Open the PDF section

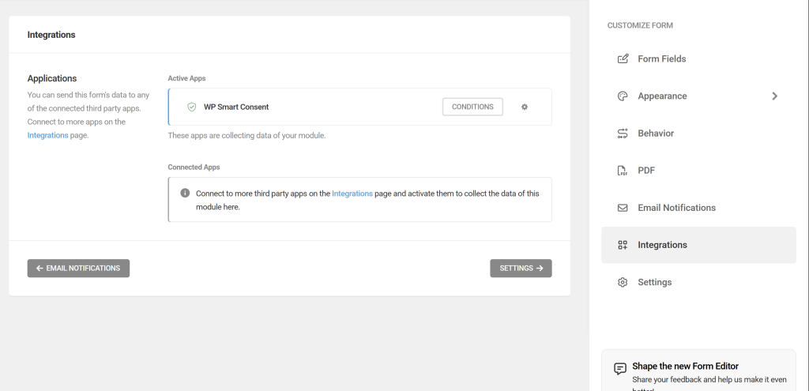coord(698,171)
